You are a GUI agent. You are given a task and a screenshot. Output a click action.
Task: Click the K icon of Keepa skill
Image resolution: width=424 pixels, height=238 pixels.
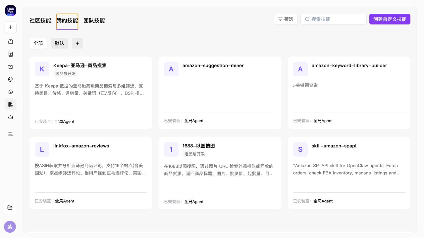42,69
